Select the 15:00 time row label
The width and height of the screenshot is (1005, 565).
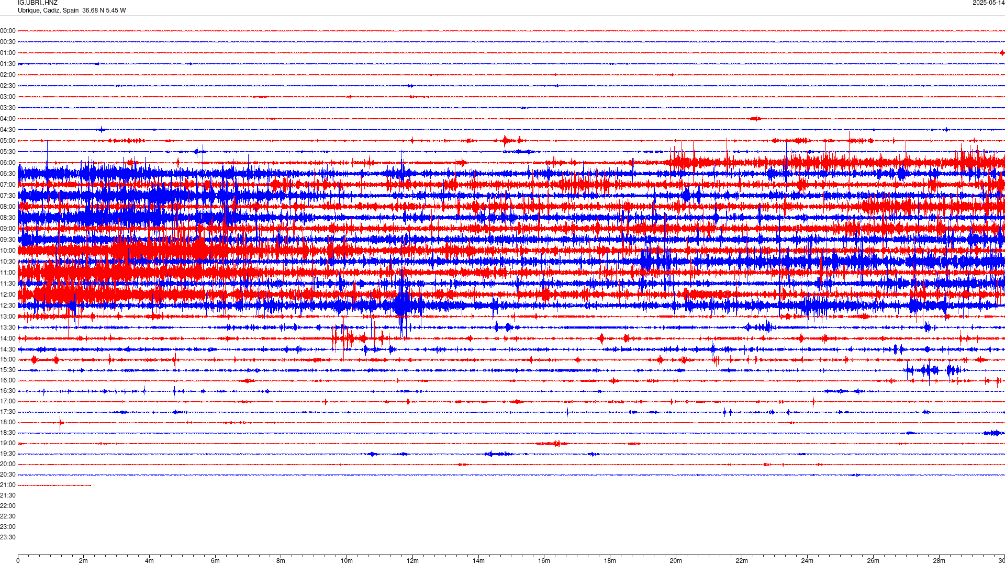tap(8, 359)
